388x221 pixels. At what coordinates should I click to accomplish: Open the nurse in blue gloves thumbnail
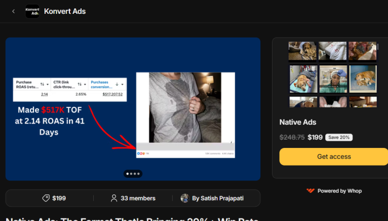[x=333, y=79]
